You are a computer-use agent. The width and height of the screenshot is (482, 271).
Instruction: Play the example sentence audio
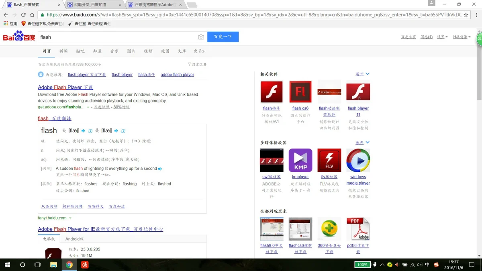[x=160, y=169]
